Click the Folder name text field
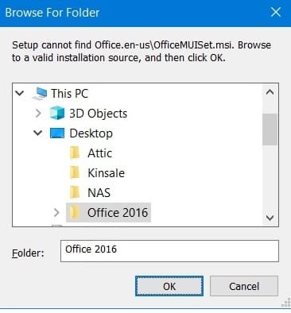This screenshot has height=313, width=291. click(169, 251)
